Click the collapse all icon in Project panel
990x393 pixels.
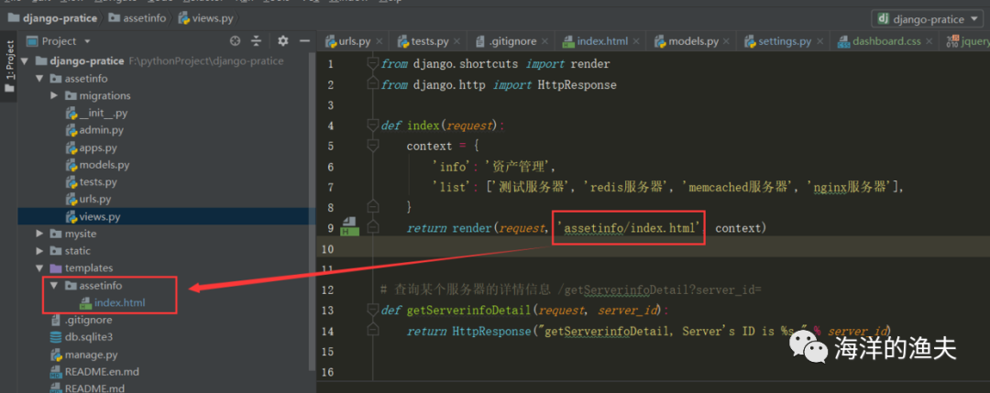(257, 41)
